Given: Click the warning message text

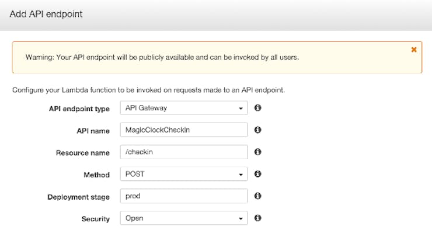Looking at the screenshot, I should point(162,57).
